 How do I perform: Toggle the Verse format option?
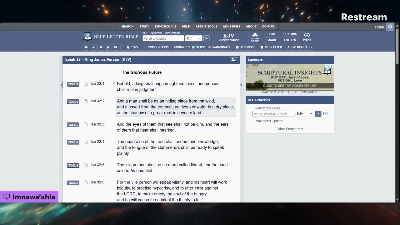(x=199, y=47)
